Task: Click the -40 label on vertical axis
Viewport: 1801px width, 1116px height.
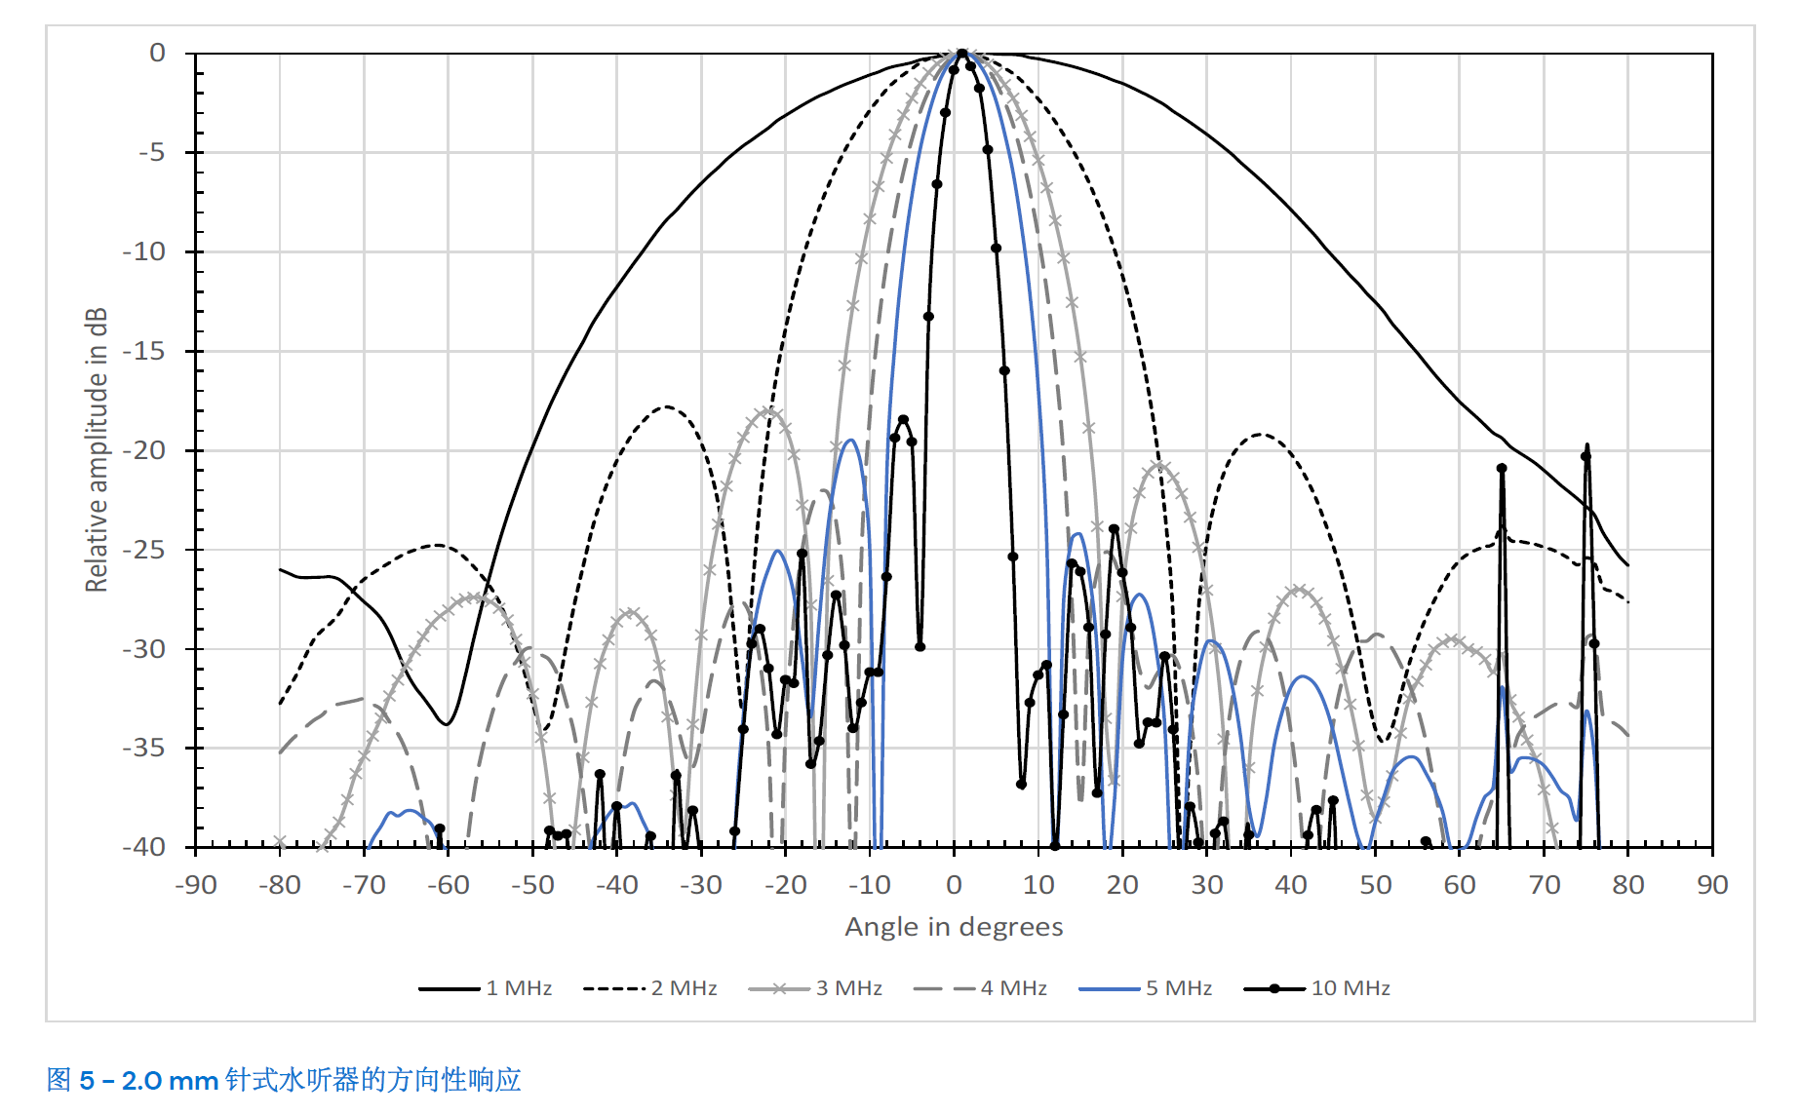Action: click(144, 847)
